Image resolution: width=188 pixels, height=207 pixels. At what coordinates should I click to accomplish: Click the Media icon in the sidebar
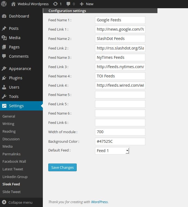point(4,38)
